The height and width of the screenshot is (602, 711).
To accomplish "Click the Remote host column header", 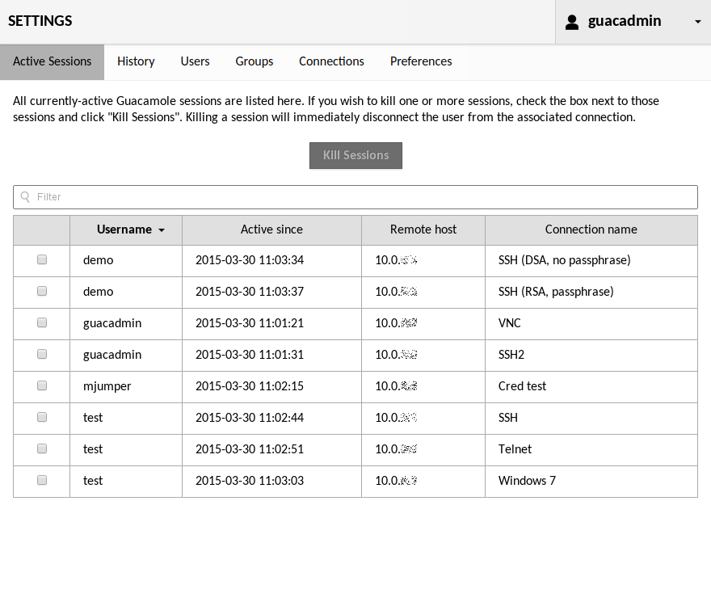I will pyautogui.click(x=423, y=229).
